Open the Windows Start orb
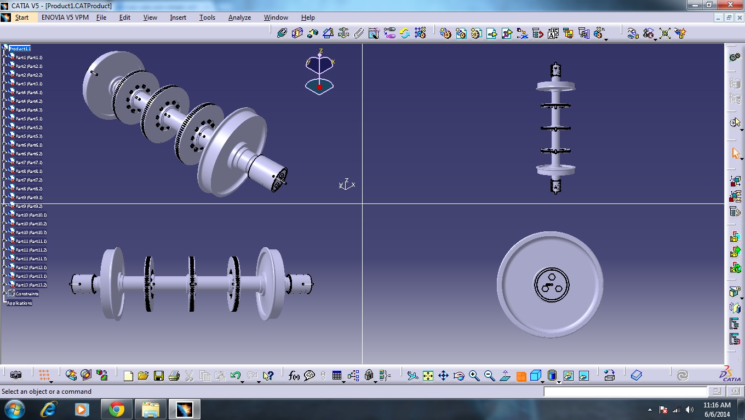 pyautogui.click(x=14, y=409)
